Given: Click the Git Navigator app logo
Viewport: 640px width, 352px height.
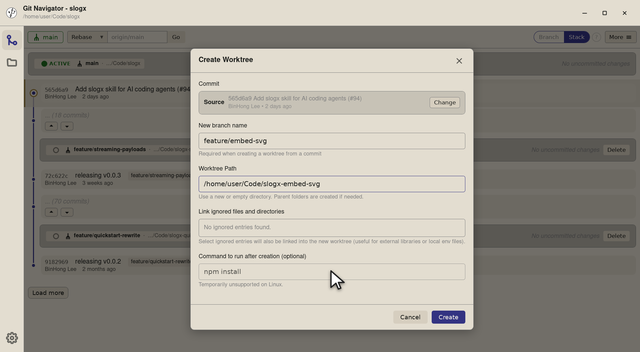Looking at the screenshot, I should click(12, 13).
